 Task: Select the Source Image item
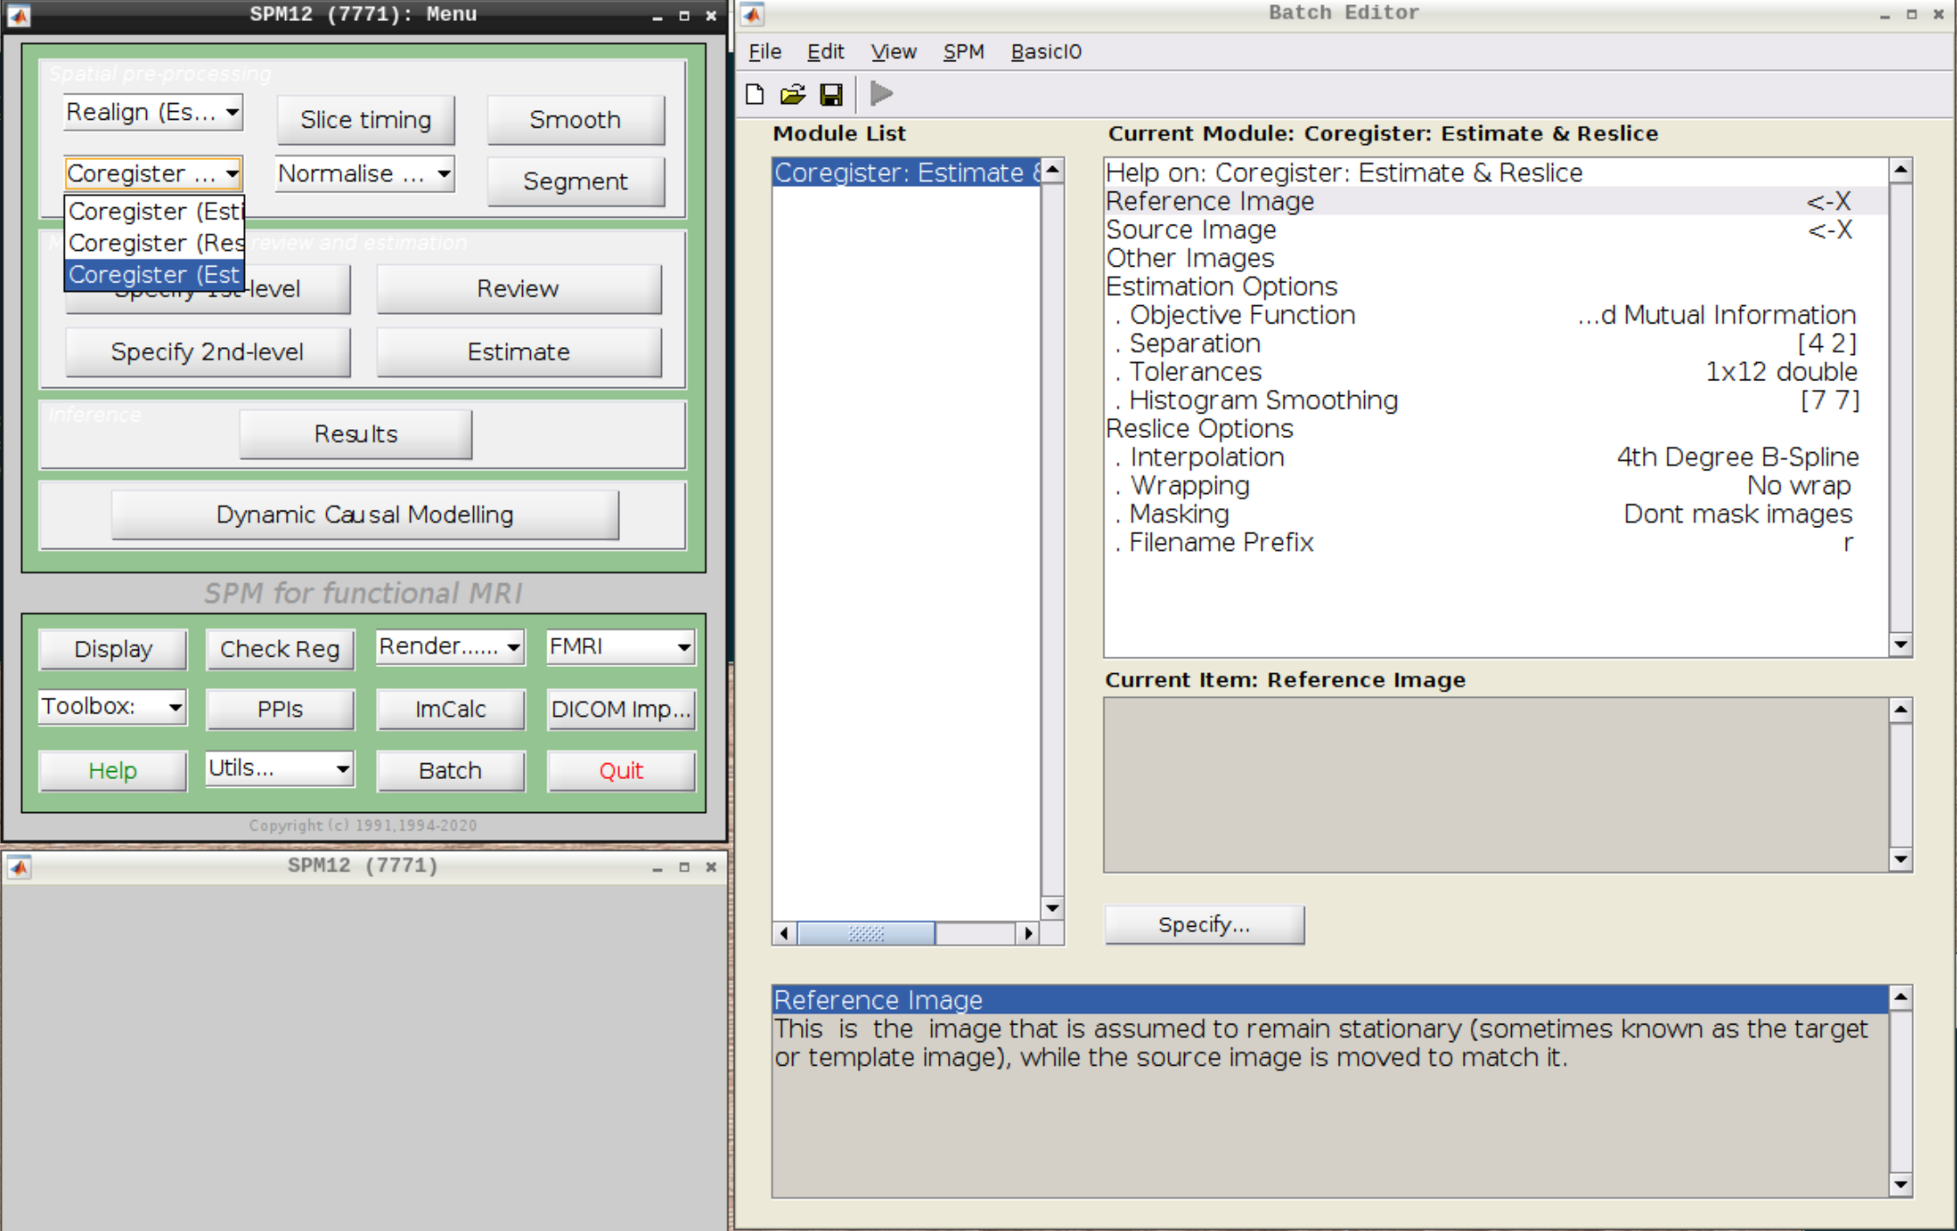(1495, 230)
